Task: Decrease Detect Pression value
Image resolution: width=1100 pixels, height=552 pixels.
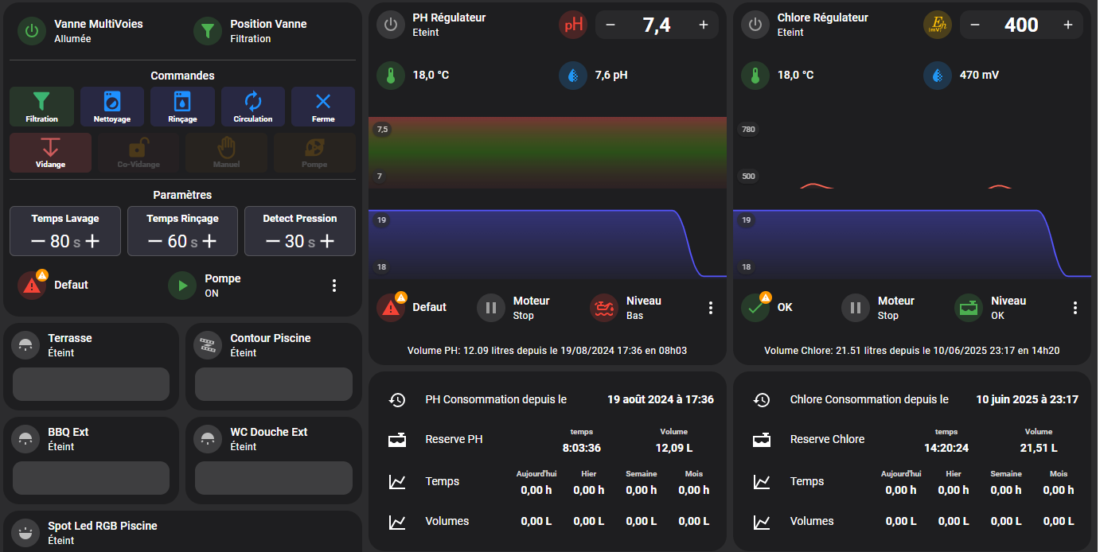Action: click(x=273, y=241)
